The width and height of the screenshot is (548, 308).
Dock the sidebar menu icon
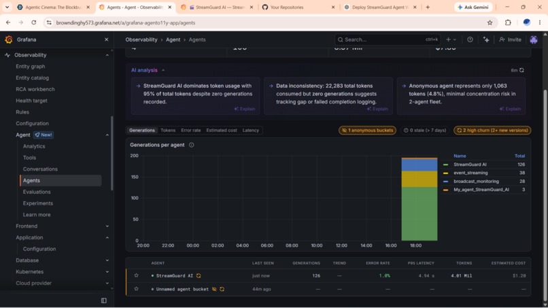(x=104, y=301)
